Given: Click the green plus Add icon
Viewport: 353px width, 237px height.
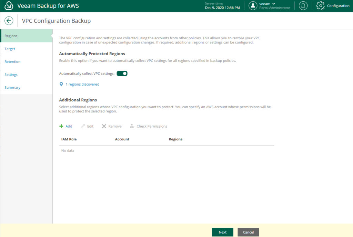Looking at the screenshot, I should 61,126.
